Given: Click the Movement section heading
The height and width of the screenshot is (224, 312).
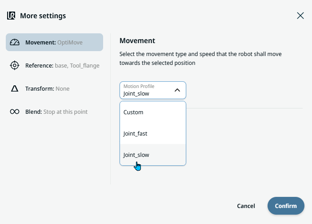Looking at the screenshot, I should click(137, 41).
